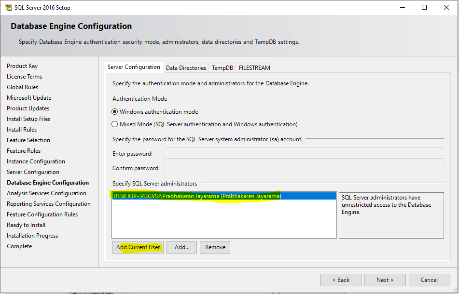This screenshot has width=459, height=294.
Task: Proceed with the Next button
Action: [385, 280]
